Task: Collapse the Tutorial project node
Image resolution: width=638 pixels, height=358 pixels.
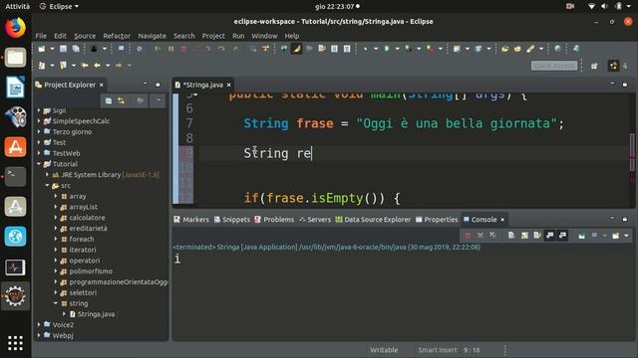Action: (x=39, y=164)
